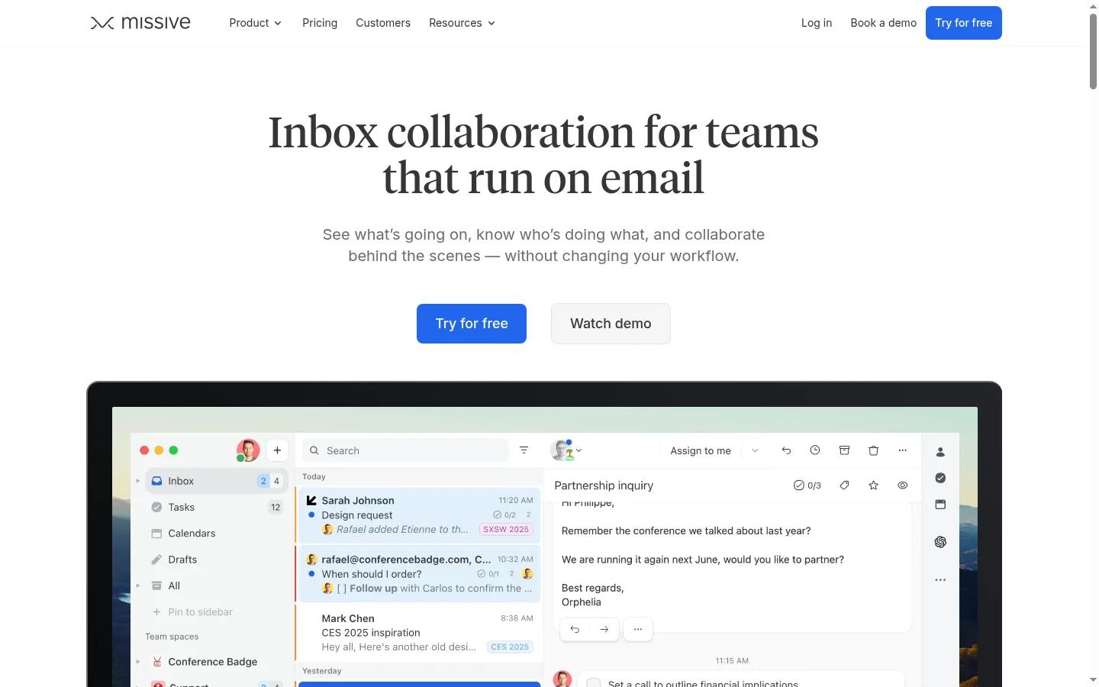Expand the All tree arrow
The image size is (1099, 687).
pos(137,585)
